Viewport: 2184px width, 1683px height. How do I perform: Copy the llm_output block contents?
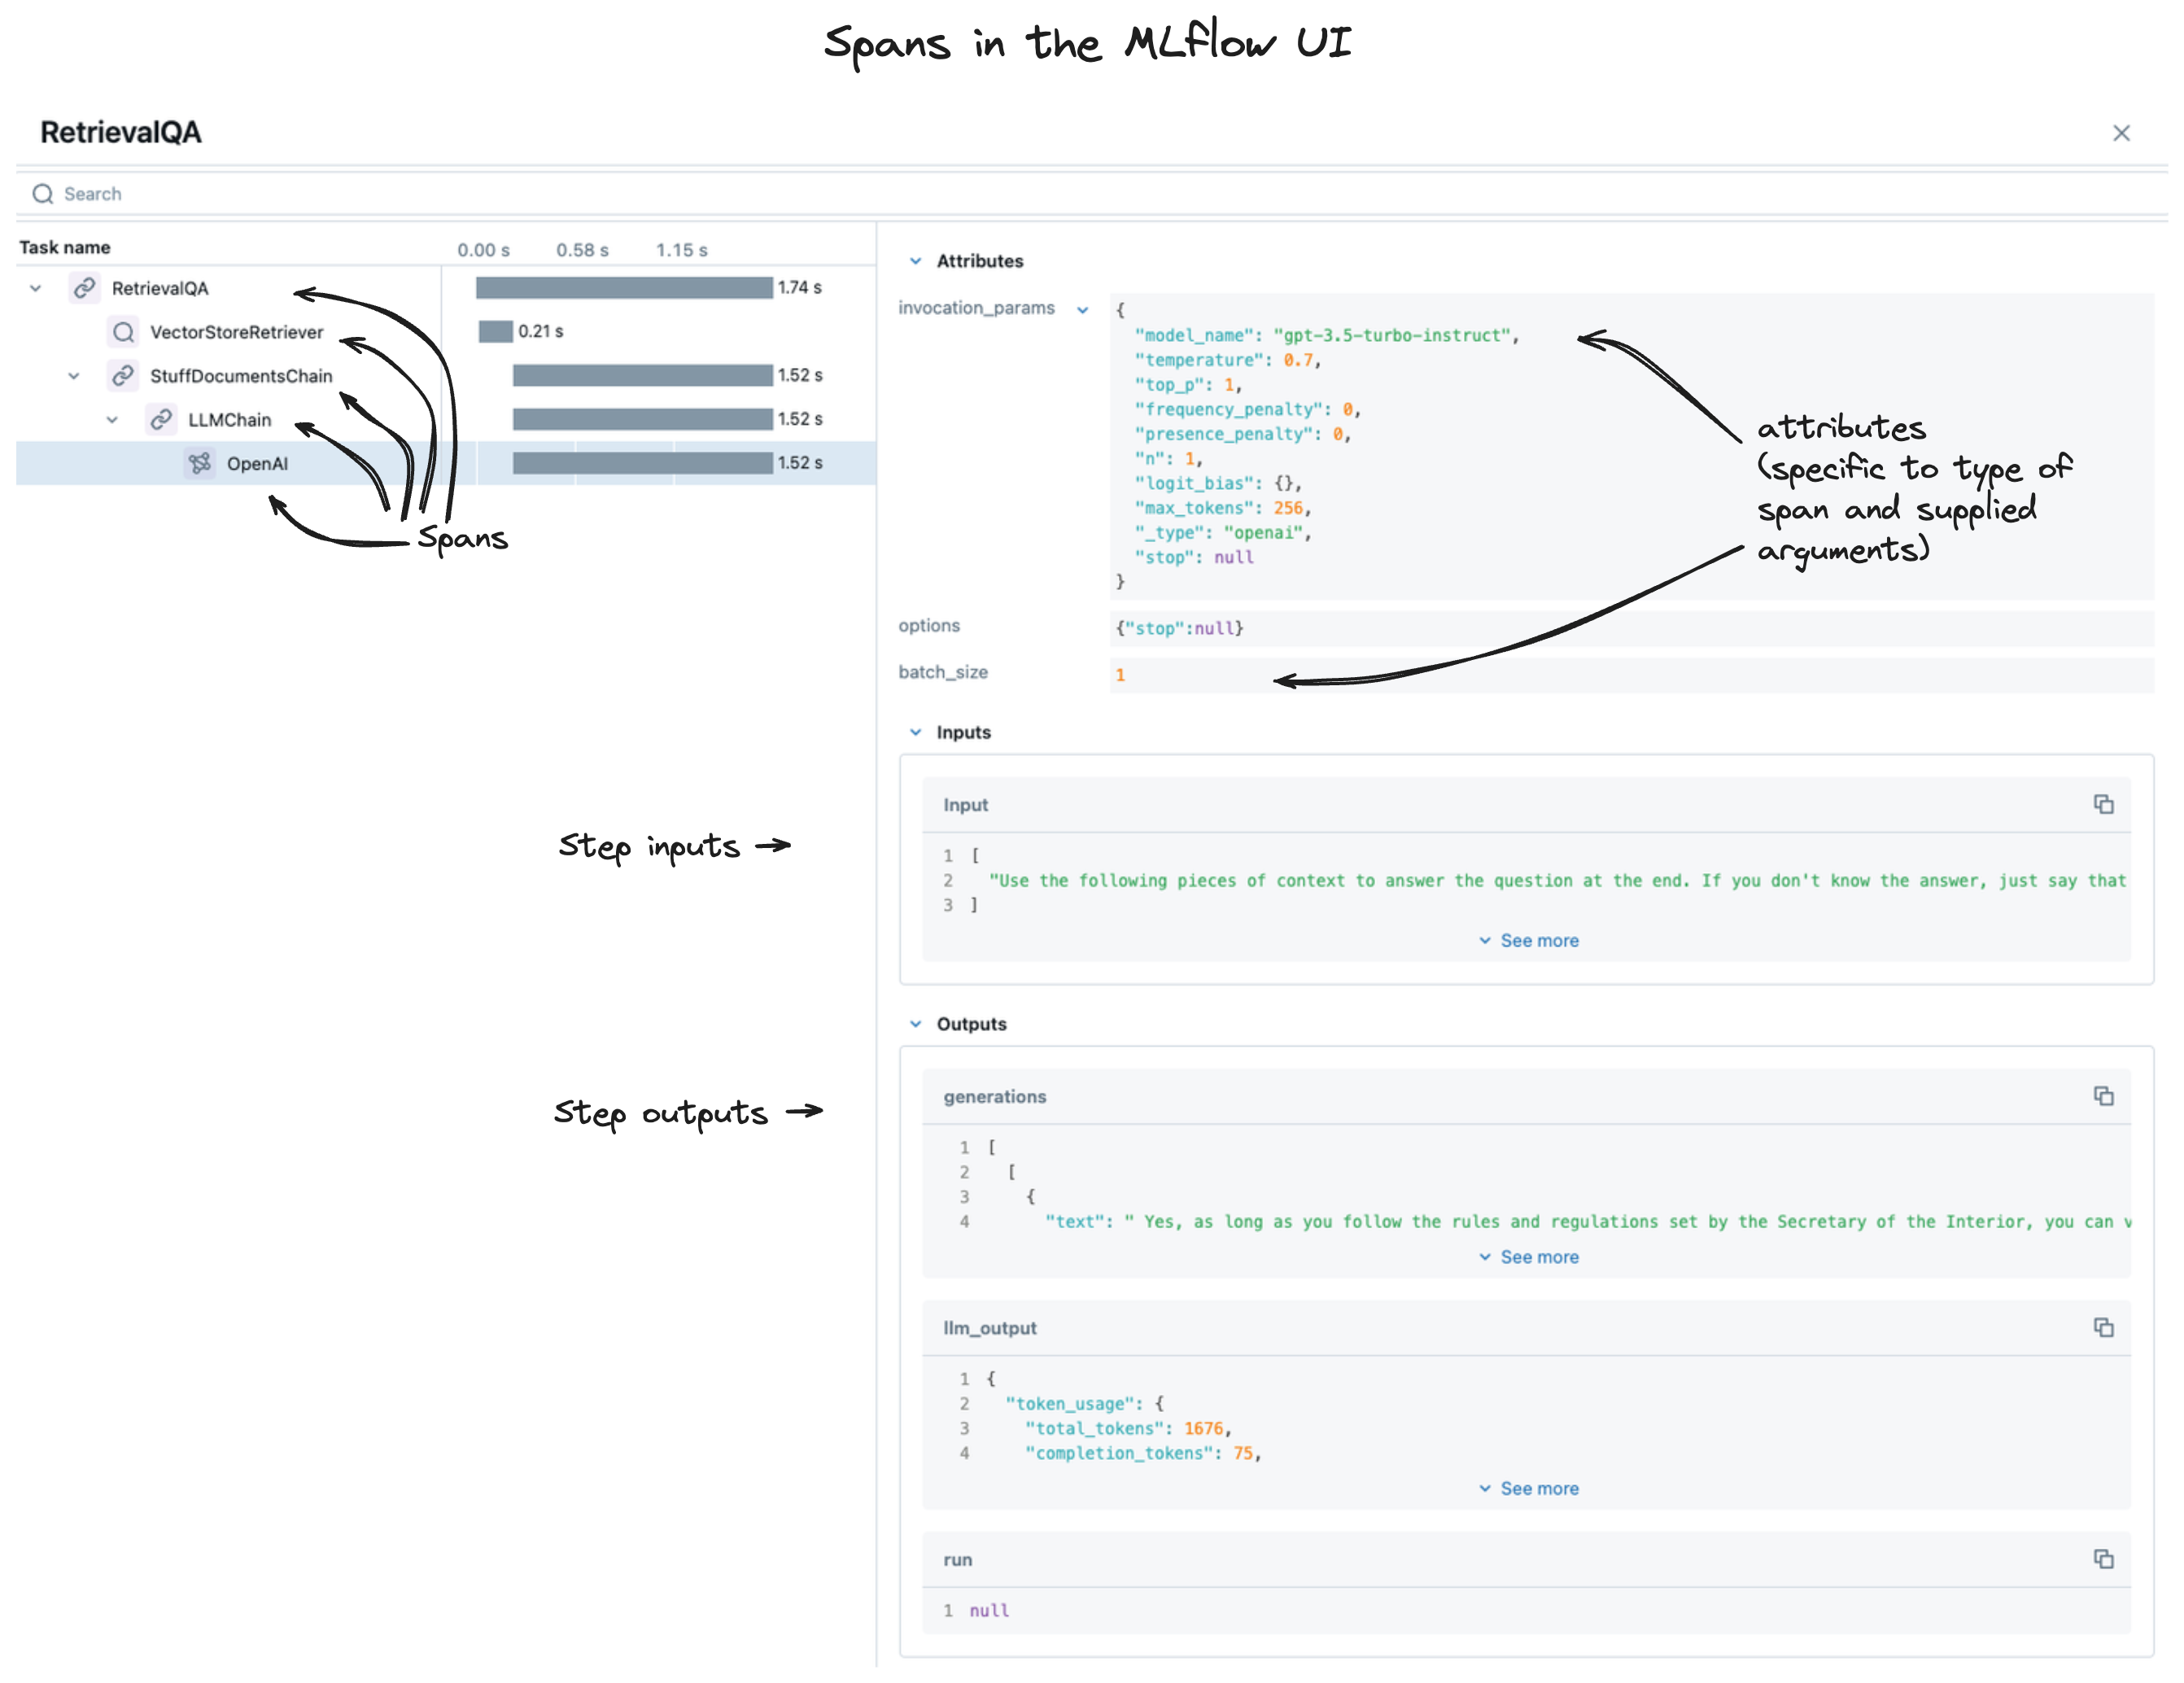click(2103, 1328)
